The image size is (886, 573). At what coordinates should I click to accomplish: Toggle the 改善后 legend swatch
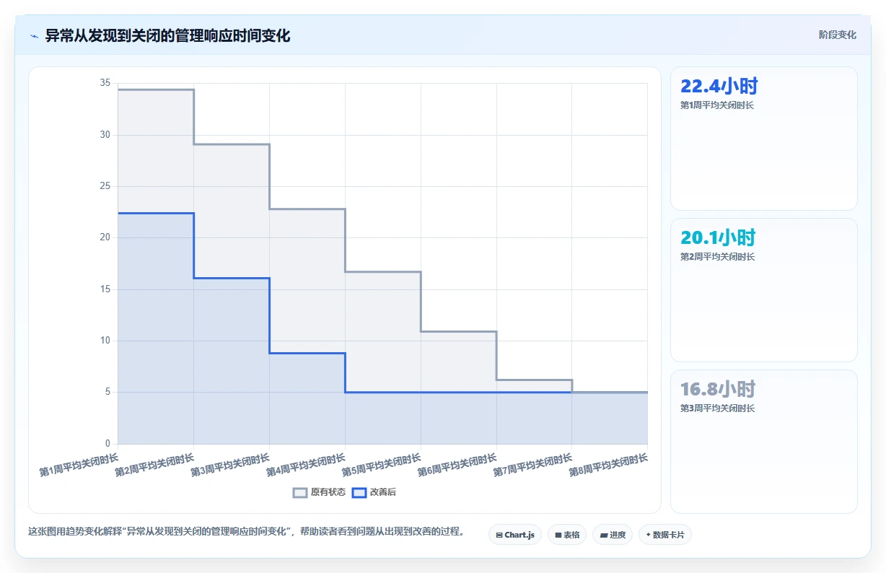tap(359, 493)
